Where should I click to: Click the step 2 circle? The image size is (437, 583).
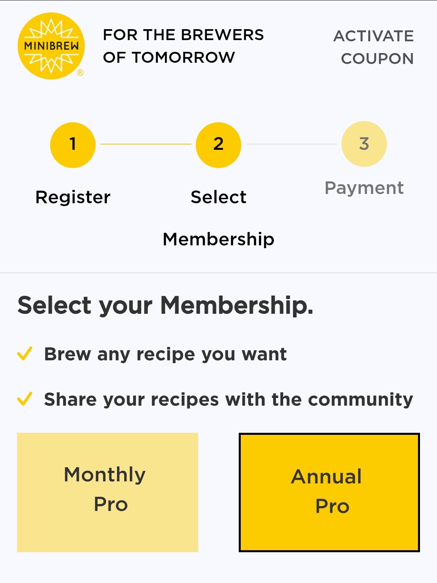[x=218, y=145]
